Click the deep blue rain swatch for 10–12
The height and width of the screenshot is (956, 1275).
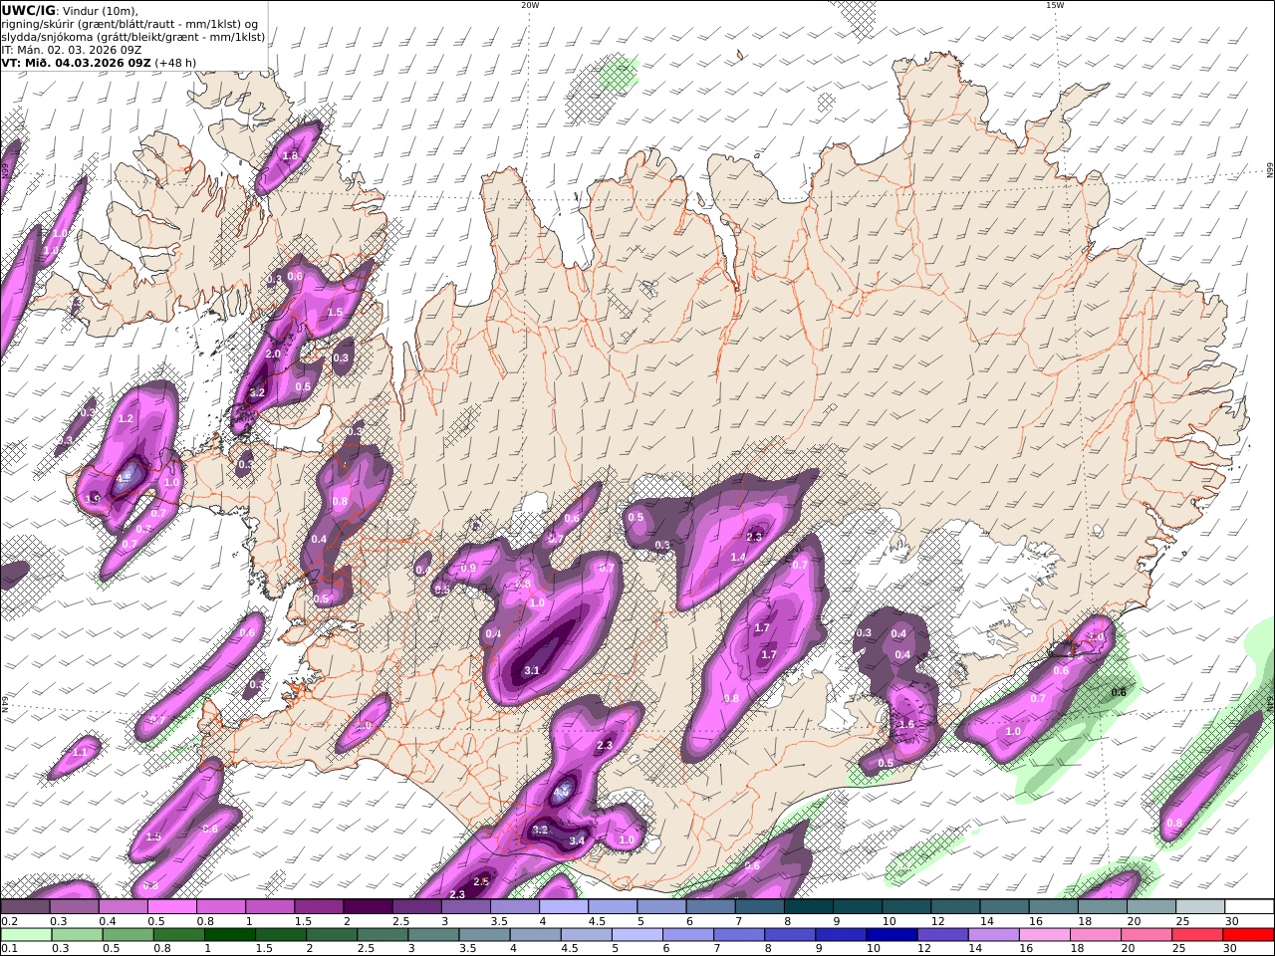[892, 935]
